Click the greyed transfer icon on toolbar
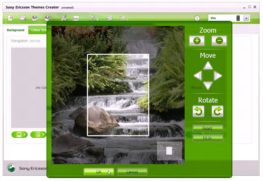The image size is (263, 181). 122,18
